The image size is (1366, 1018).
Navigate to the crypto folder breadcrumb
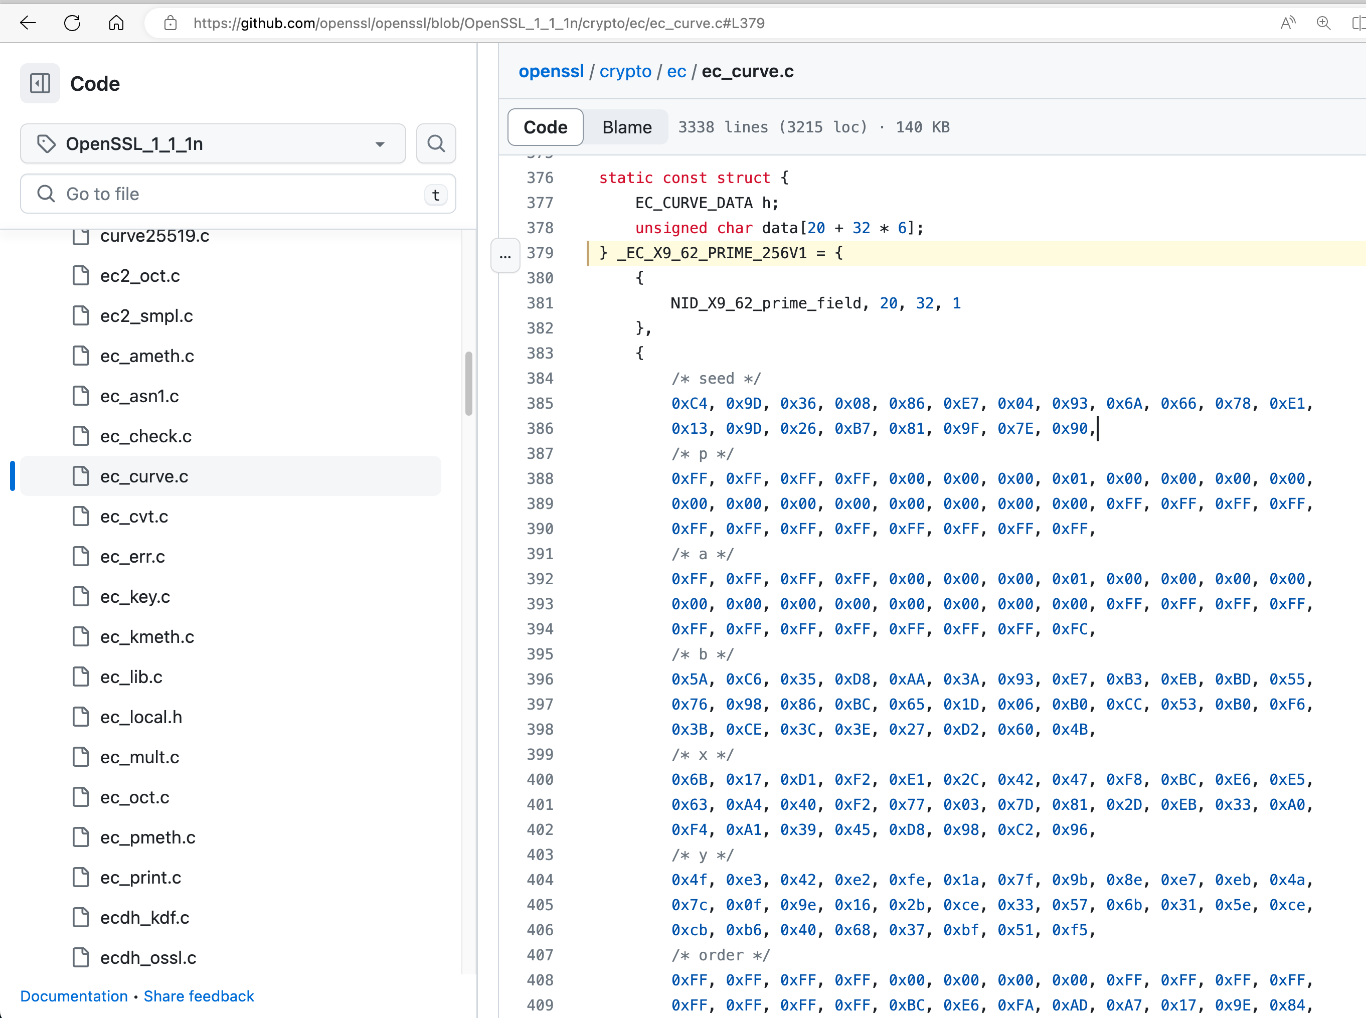pyautogui.click(x=625, y=72)
